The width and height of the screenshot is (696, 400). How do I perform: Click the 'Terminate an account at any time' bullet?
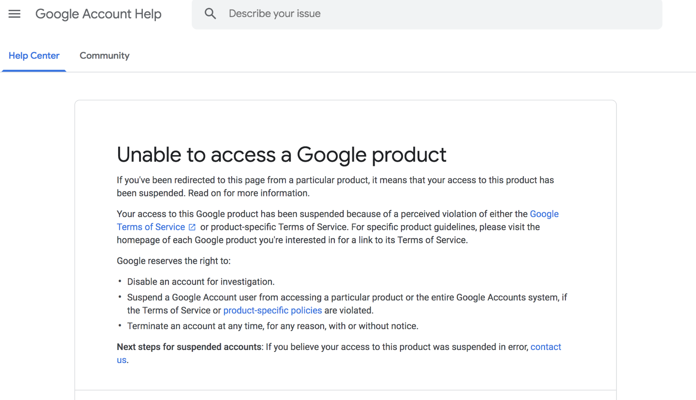(272, 326)
